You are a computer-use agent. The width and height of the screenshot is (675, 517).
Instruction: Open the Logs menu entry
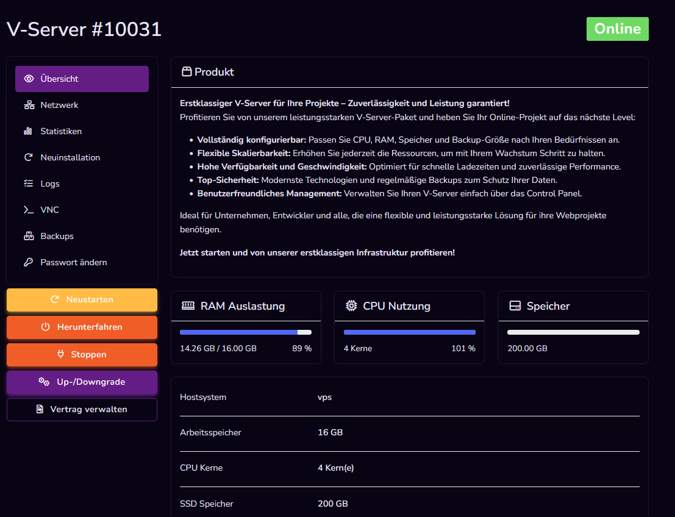82,184
